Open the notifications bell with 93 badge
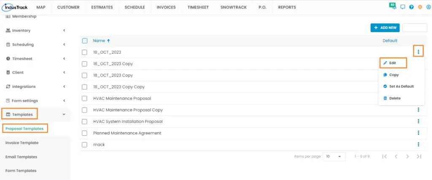Screen dimensions: 432x180 [x=394, y=6]
